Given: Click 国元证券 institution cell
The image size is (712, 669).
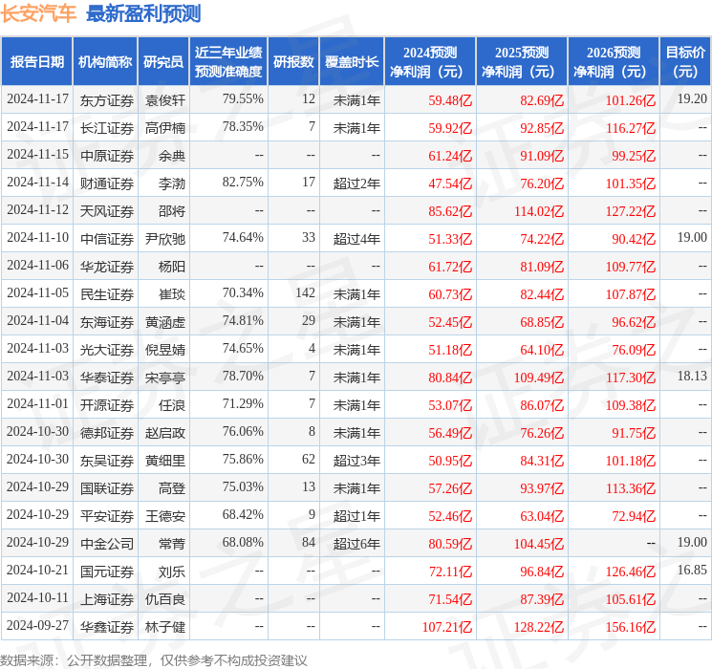Looking at the screenshot, I should point(107,572).
